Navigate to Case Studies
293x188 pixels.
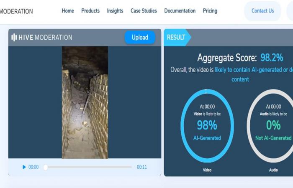(x=144, y=11)
